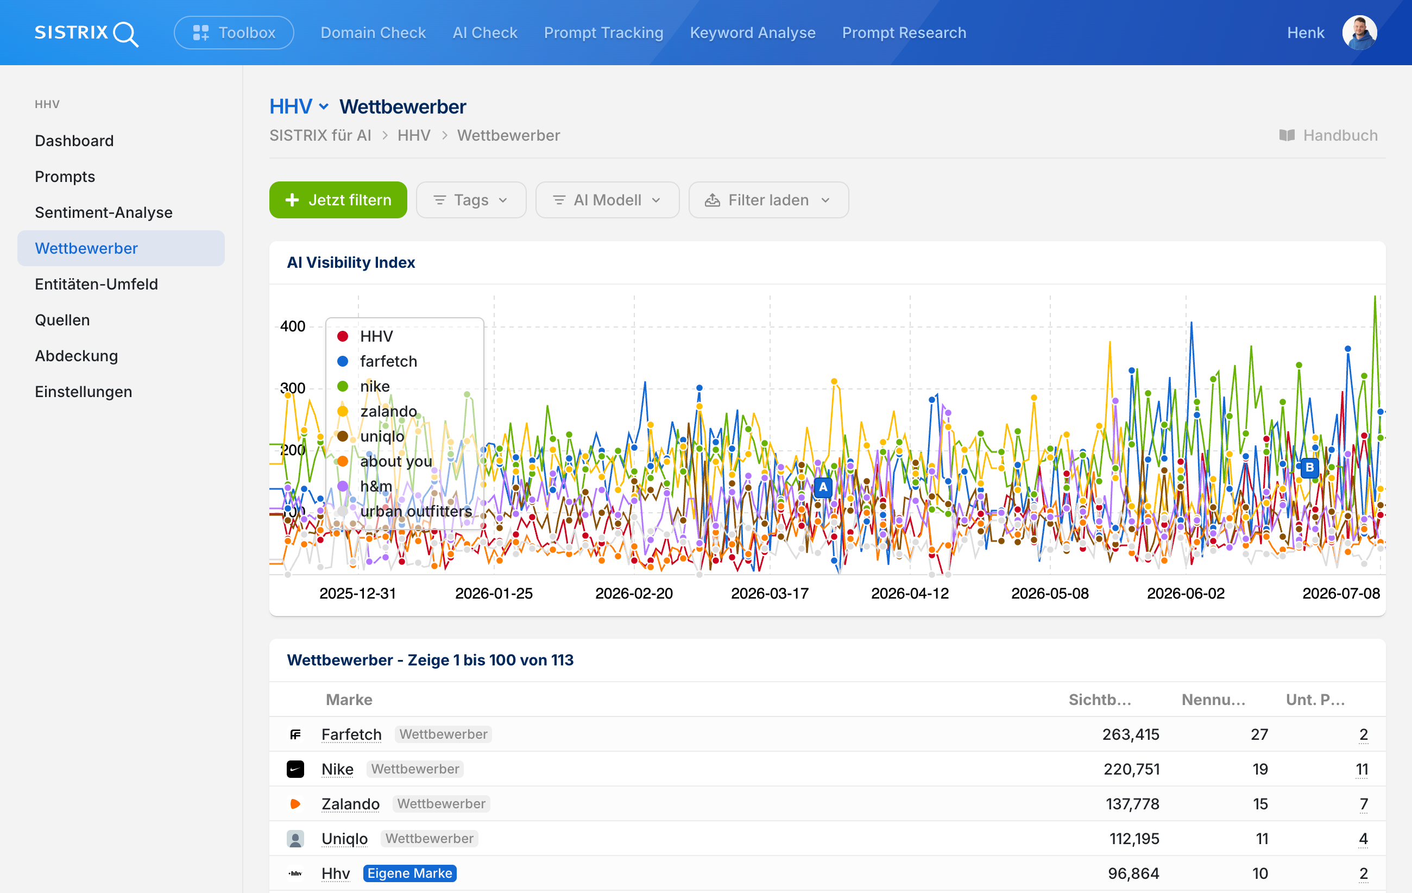Toggle the uniqlo legend entry
Screen dimensions: 1412x893
(x=370, y=436)
